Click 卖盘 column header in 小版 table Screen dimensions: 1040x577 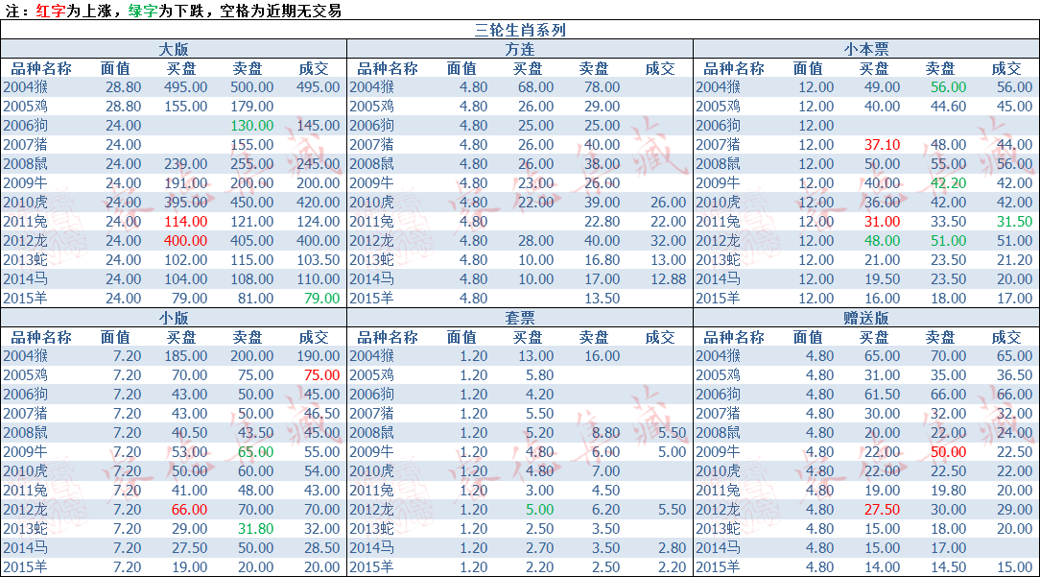pos(248,337)
